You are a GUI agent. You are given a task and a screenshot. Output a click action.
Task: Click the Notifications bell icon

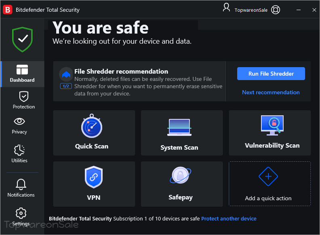pos(21,184)
